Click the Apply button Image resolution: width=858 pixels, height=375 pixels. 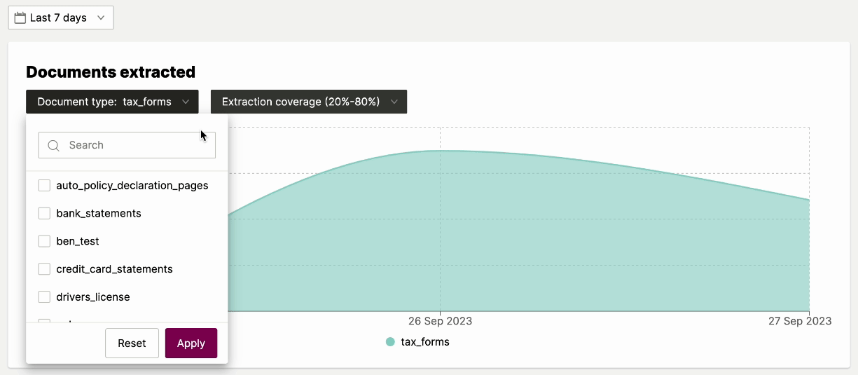tap(191, 343)
